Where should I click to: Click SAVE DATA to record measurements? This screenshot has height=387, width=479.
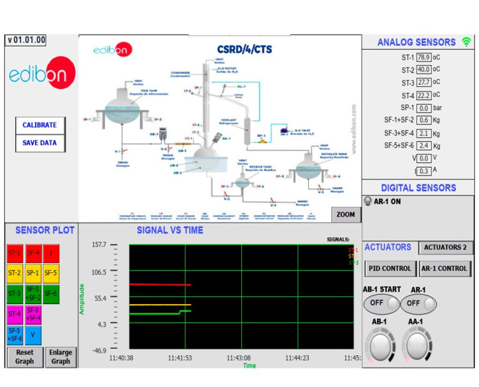tap(40, 143)
